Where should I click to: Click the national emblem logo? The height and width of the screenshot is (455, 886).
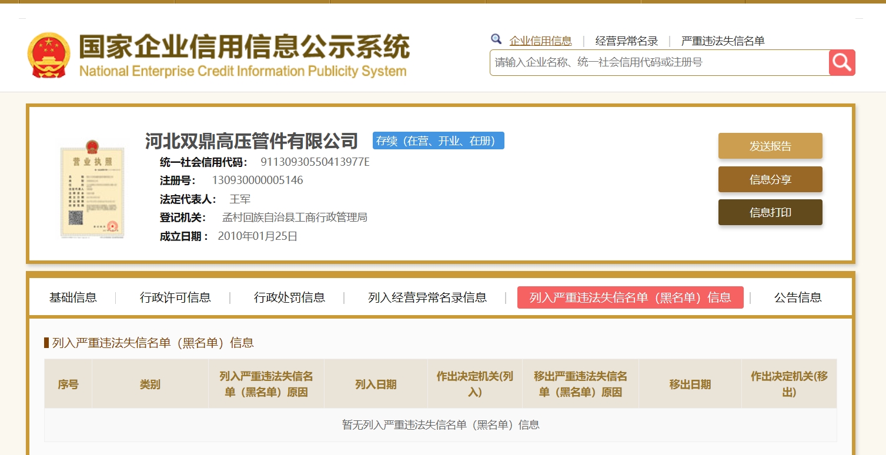pos(49,55)
